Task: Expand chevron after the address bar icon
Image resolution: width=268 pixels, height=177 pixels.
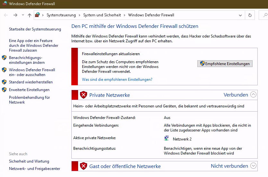Action: coord(43,15)
